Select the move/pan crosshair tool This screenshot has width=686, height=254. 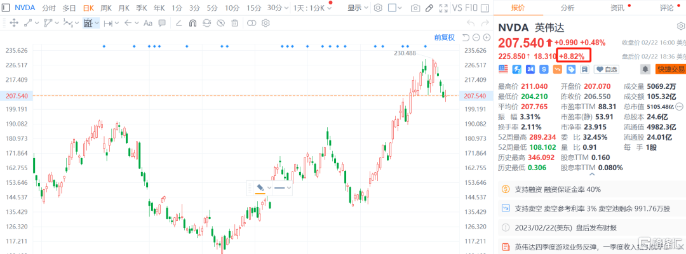(13, 23)
